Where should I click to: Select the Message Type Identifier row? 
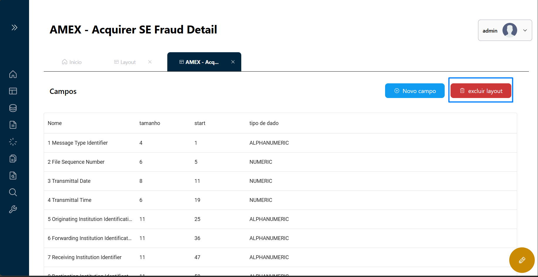pyautogui.click(x=78, y=143)
